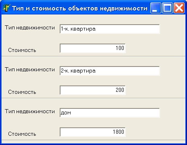Click Стоимость label next to value 100

pyautogui.click(x=22, y=50)
